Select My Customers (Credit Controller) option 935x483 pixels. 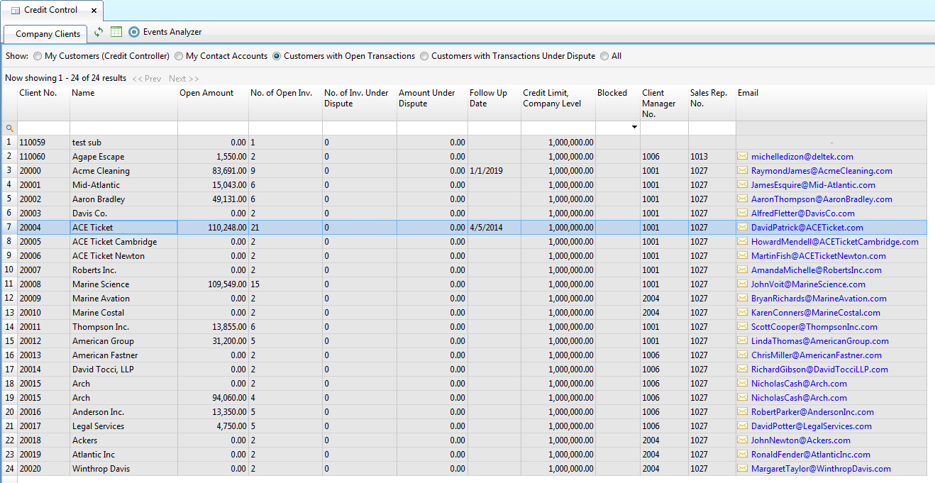tap(38, 56)
